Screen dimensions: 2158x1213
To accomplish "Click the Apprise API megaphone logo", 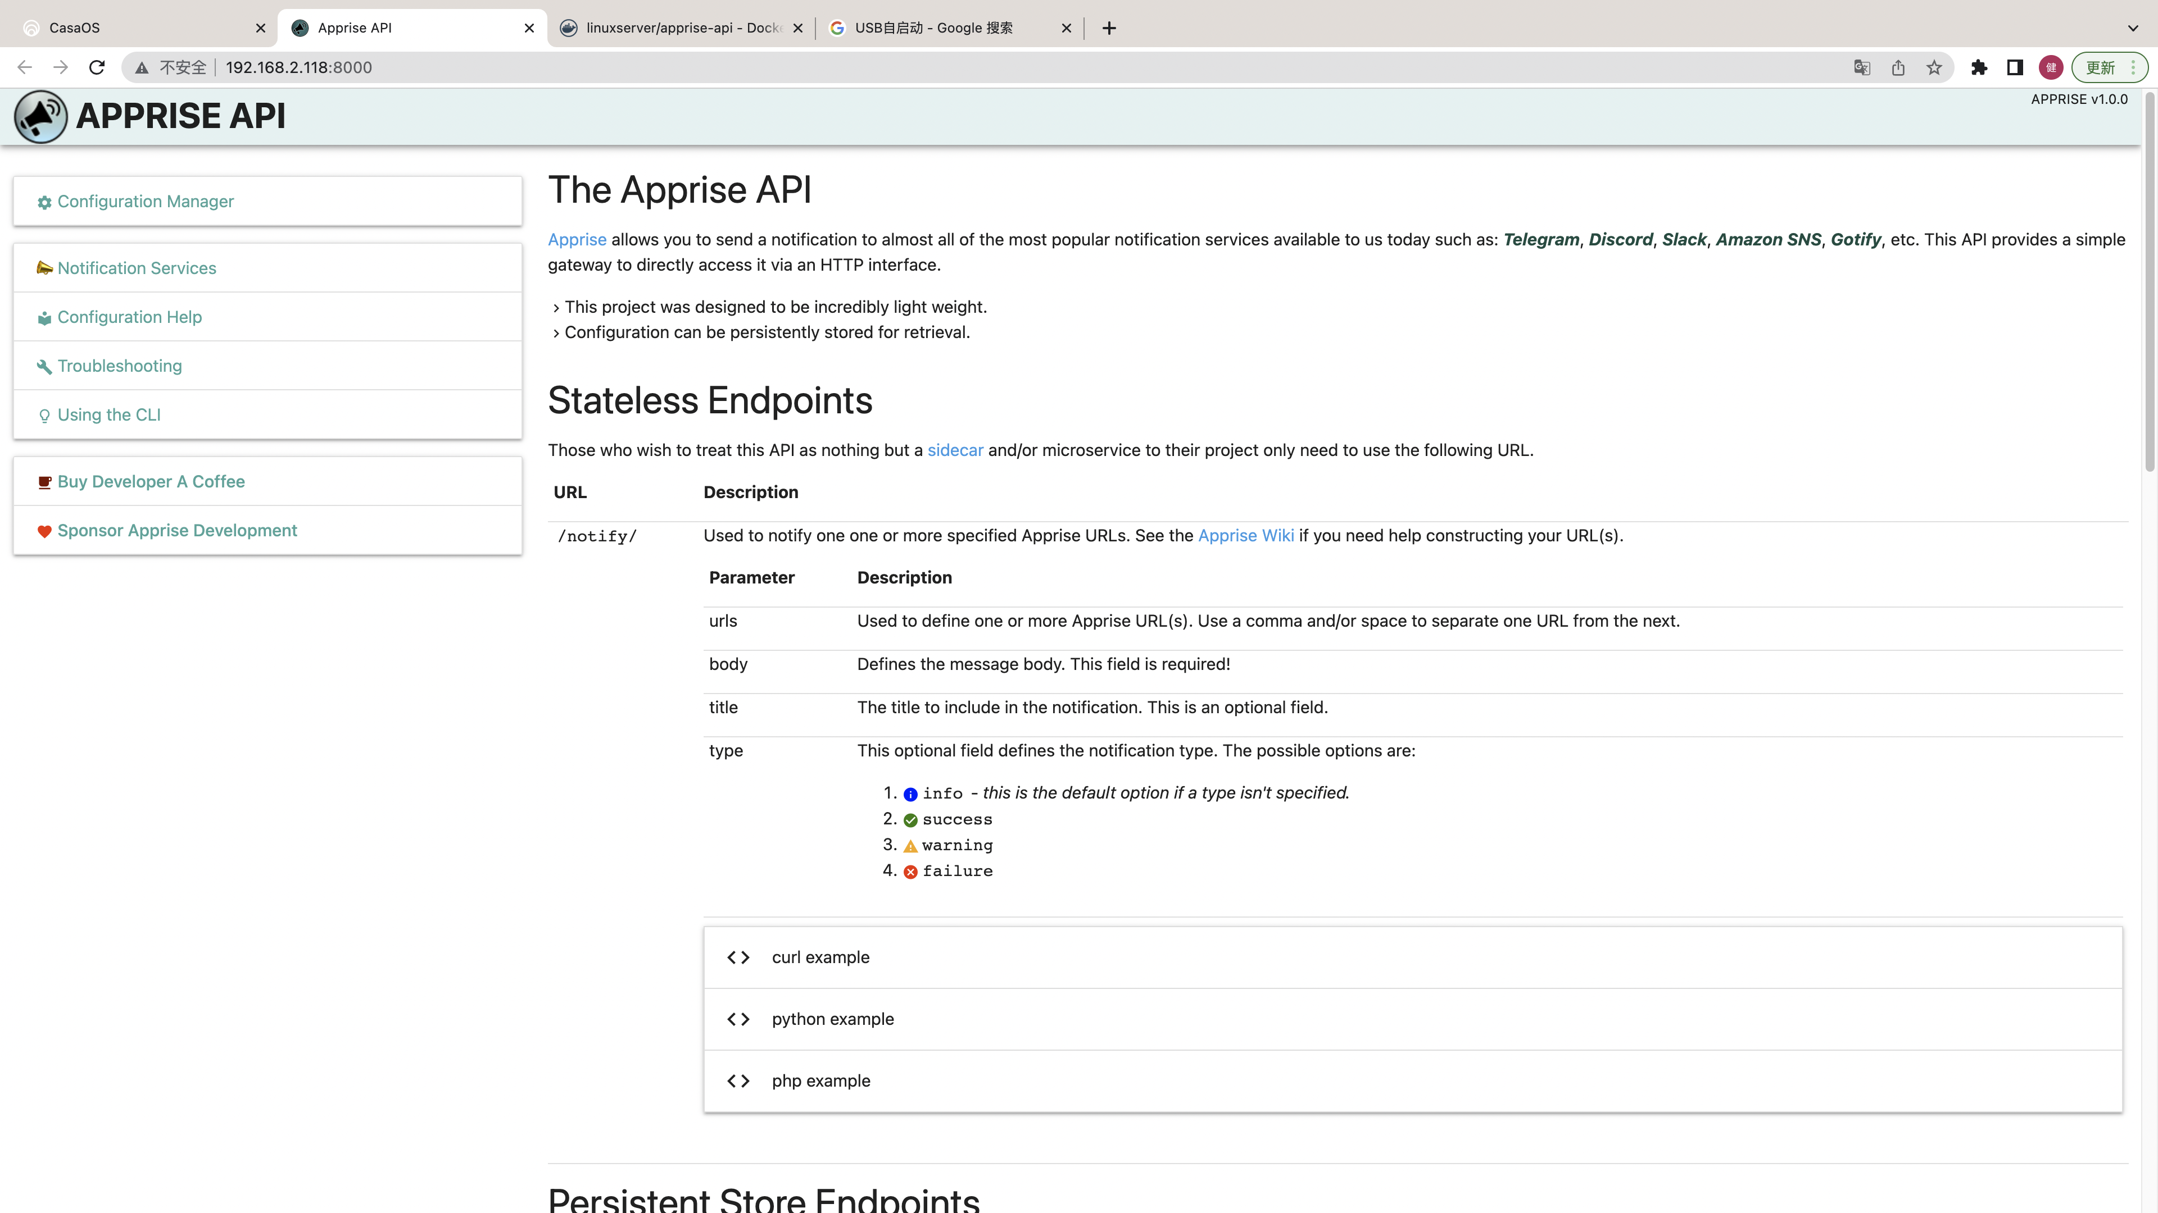I will click(x=40, y=116).
